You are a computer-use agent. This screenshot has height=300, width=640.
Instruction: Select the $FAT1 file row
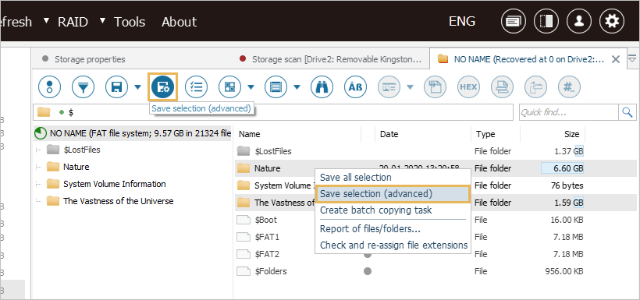point(435,237)
